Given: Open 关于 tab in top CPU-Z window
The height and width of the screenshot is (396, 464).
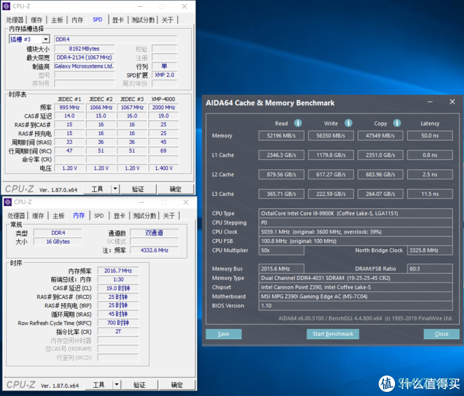Looking at the screenshot, I should tap(167, 20).
